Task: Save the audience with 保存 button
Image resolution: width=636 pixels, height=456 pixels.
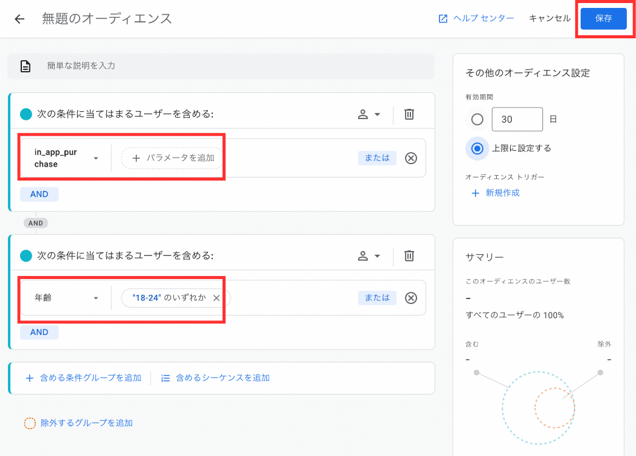Action: [604, 18]
